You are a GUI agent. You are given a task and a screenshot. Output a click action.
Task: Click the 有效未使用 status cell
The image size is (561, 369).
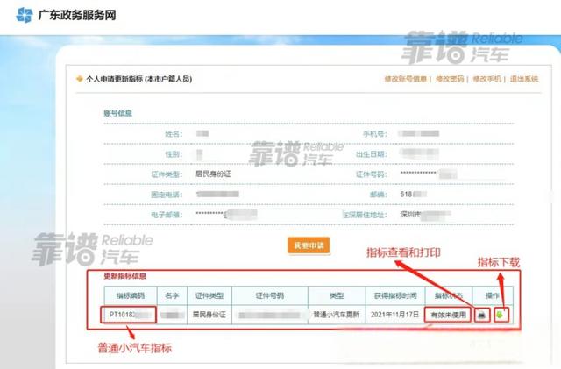click(x=448, y=315)
